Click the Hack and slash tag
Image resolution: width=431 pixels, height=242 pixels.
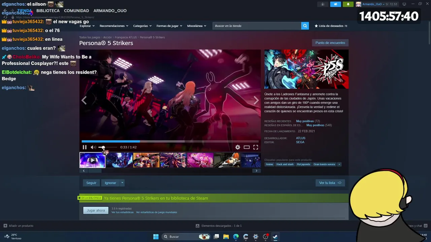(x=285, y=164)
